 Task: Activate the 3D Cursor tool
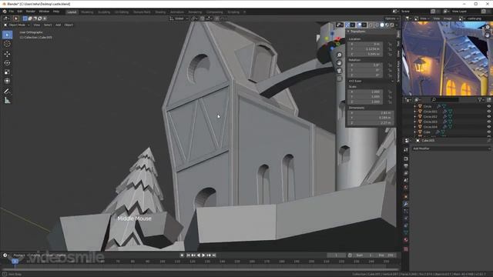(7, 44)
